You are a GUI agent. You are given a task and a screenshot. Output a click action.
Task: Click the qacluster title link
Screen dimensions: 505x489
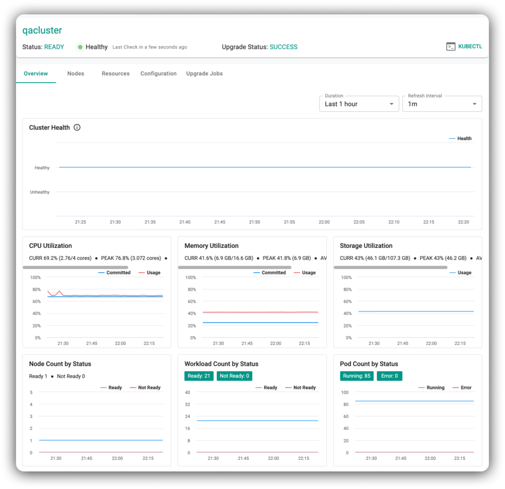[42, 31]
